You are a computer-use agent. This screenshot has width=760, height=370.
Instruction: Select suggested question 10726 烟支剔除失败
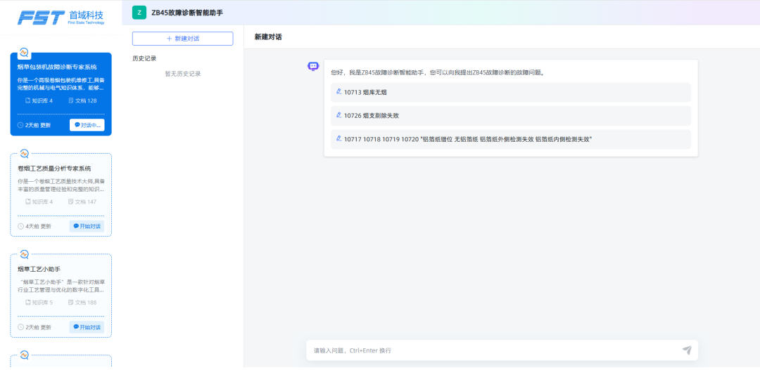tap(511, 116)
